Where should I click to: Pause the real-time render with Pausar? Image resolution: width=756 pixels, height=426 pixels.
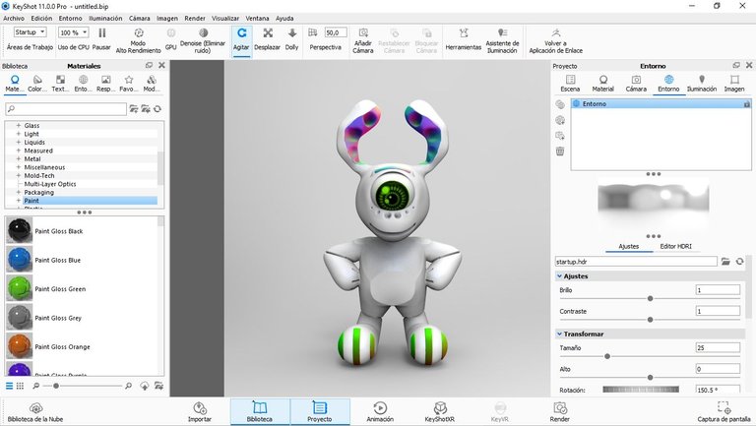[x=101, y=39]
